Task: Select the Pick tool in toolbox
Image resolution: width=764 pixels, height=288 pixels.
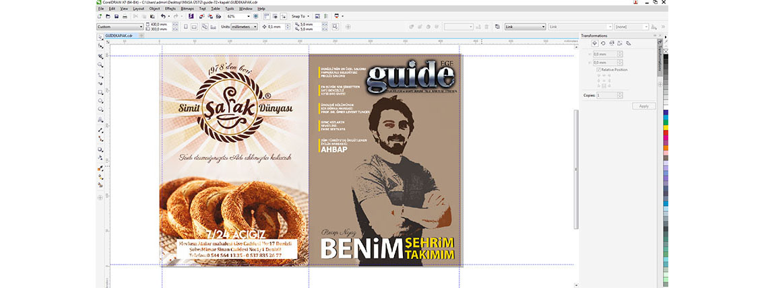Action: click(x=100, y=38)
